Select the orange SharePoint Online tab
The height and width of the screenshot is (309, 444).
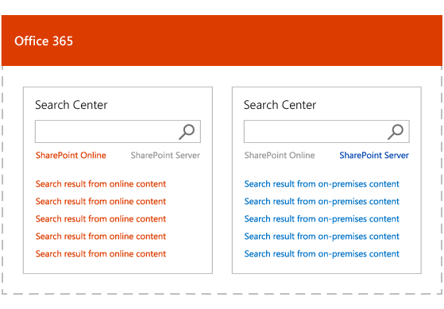(x=71, y=155)
